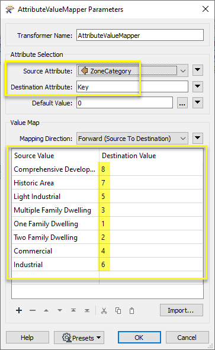
Task: Open the arrow menu beside Default Value
Action: [x=198, y=102]
